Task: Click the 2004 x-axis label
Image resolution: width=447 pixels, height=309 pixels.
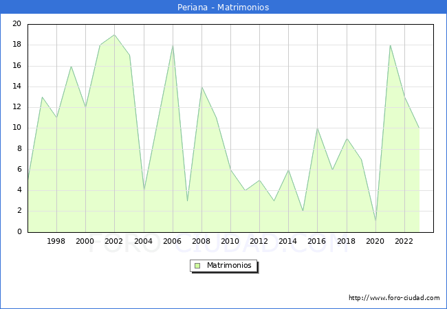Action: 144,241
